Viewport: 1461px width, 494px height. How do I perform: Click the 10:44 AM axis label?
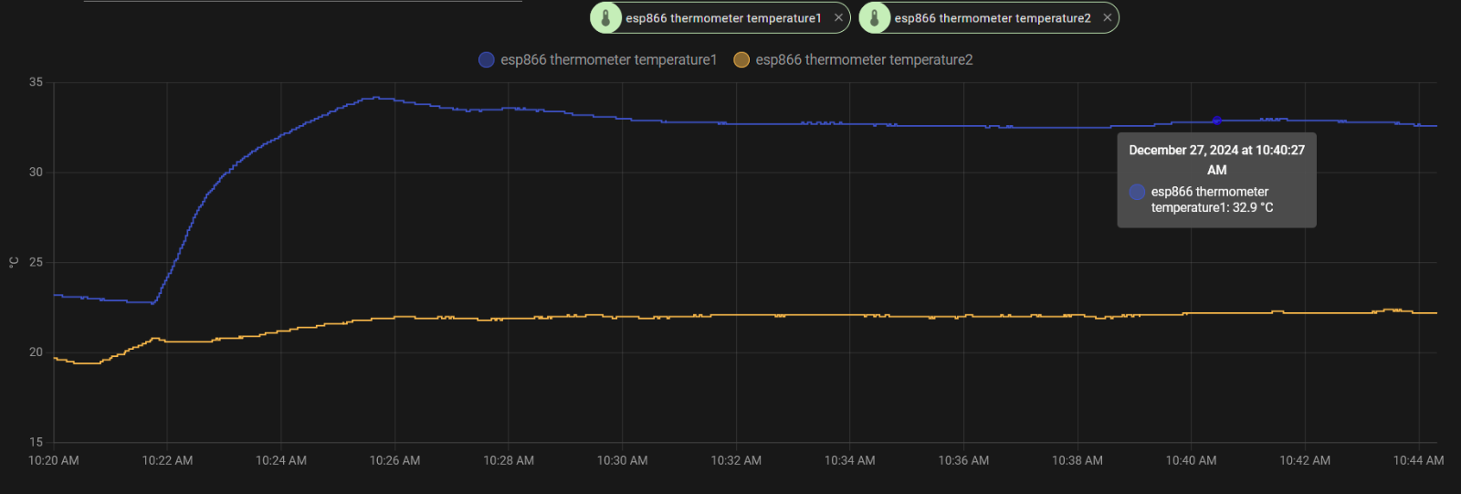pos(1418,460)
